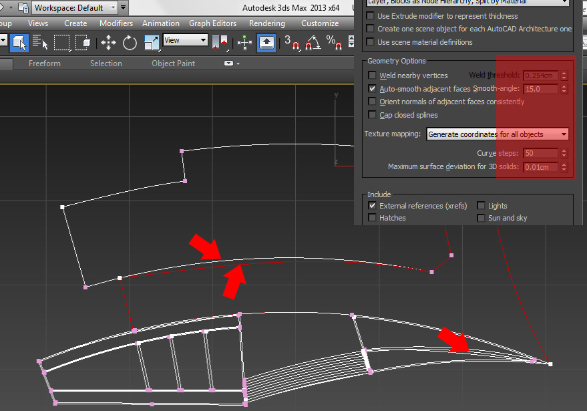Activate the Select and Move tool
The width and height of the screenshot is (587, 411).
click(108, 43)
